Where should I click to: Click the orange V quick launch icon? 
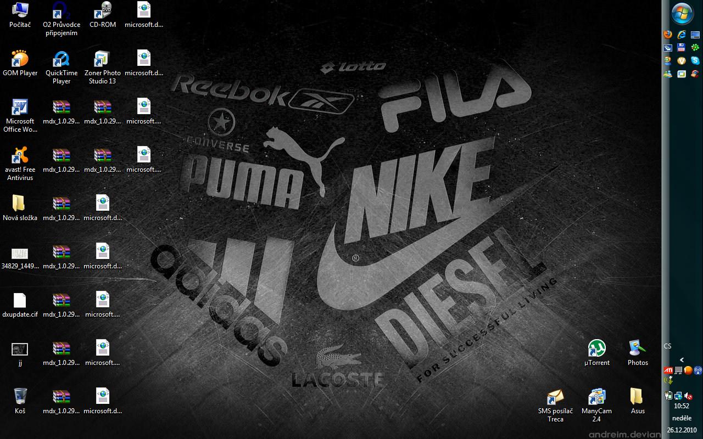(x=682, y=61)
